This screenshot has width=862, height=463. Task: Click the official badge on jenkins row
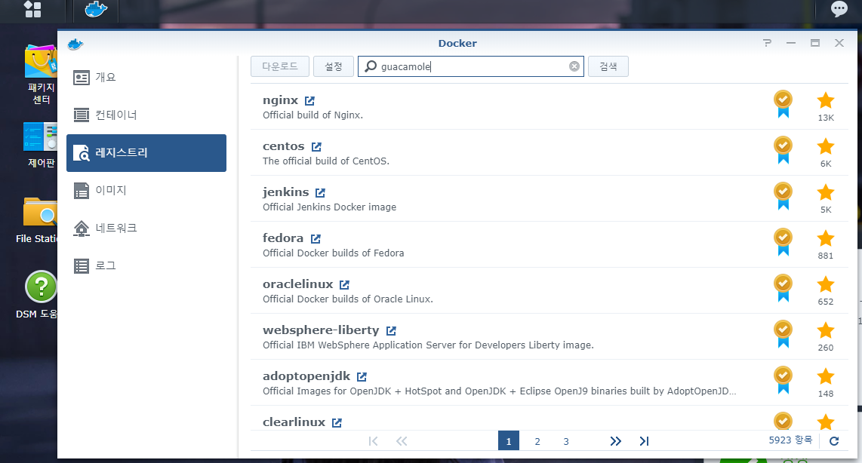[783, 197]
